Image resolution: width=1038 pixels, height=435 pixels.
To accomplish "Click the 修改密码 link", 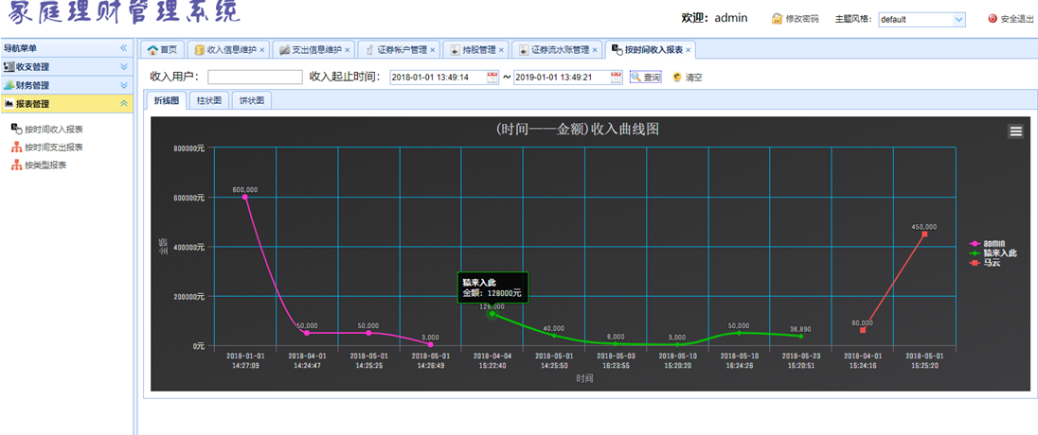I will [802, 19].
